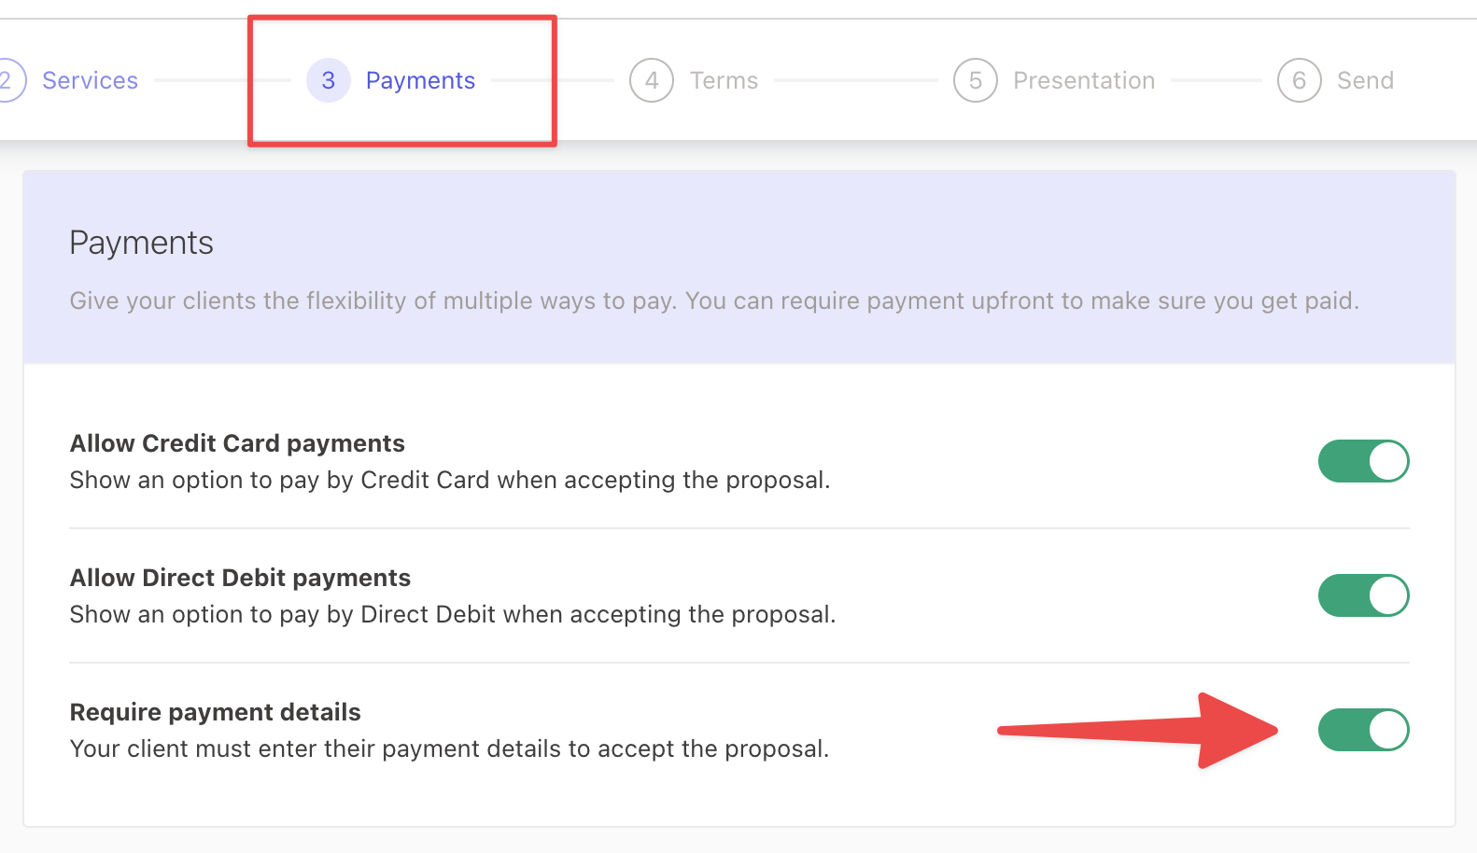Jump to the Presentation step

(x=1084, y=80)
